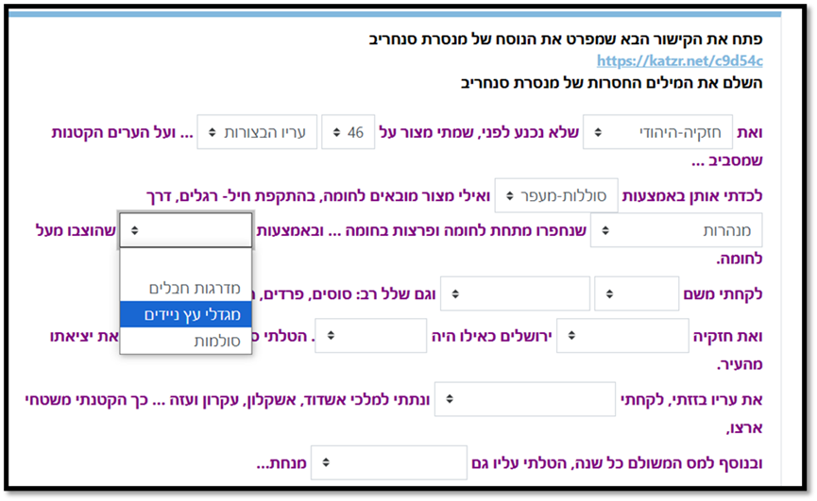Open the dropdown showing 46

(349, 132)
